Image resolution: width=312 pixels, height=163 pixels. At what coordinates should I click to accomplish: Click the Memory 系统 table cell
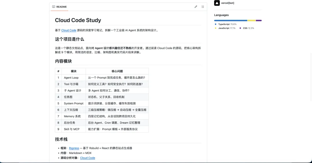(74, 116)
